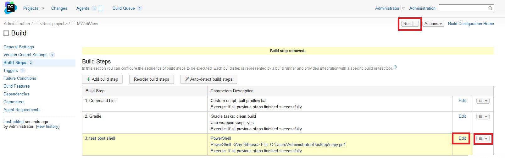
Task: Click the MWebView project grid icon in breadcrumb
Action: click(x=74, y=24)
